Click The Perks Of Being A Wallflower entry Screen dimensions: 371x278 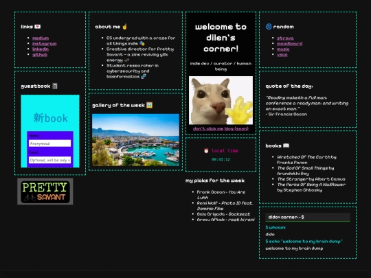[x=311, y=187]
